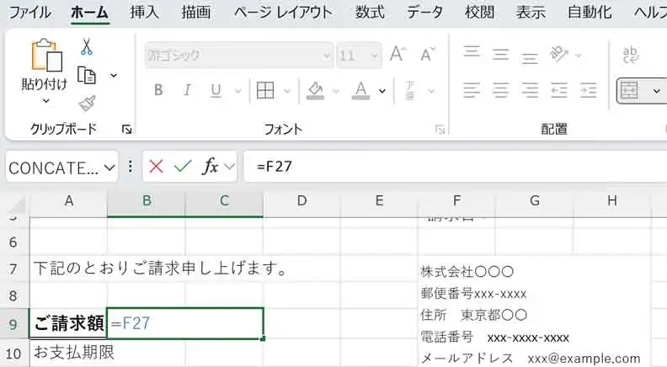This screenshot has height=367, width=667.
Task: Open the 数式 ribbon tab
Action: 370,13
